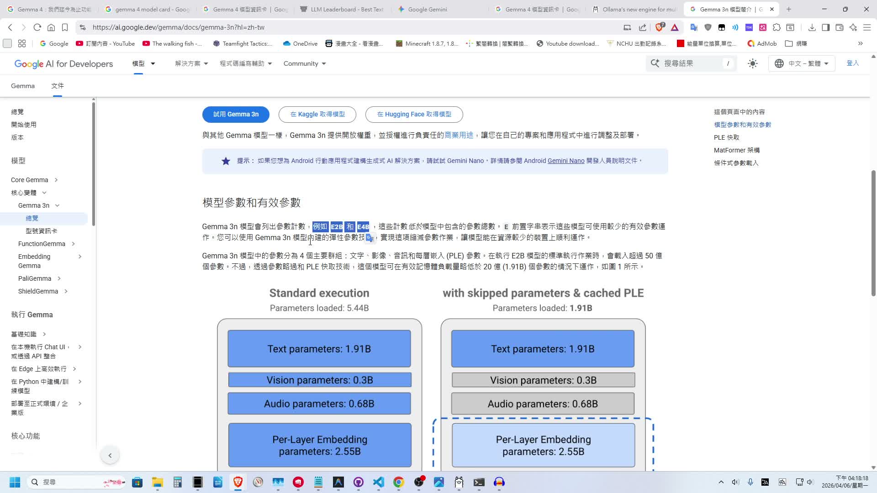Screen dimensions: 877x493
Task: Toggle dark/light theme sun button
Action: tap(752, 63)
